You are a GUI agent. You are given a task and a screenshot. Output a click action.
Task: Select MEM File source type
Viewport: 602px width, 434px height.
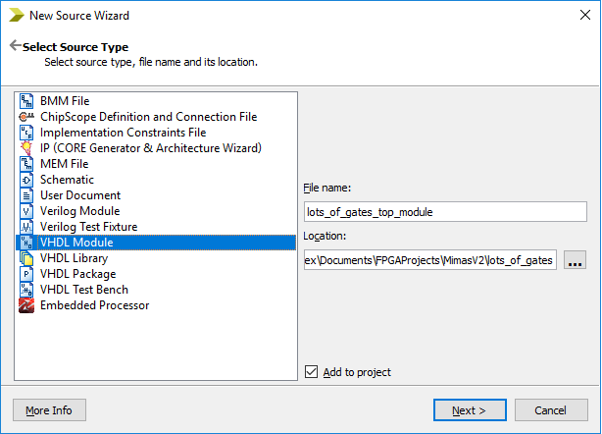pos(65,164)
